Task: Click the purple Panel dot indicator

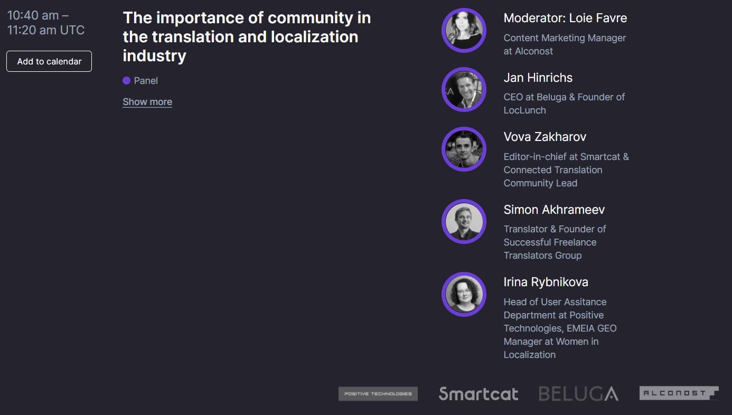Action: tap(126, 81)
